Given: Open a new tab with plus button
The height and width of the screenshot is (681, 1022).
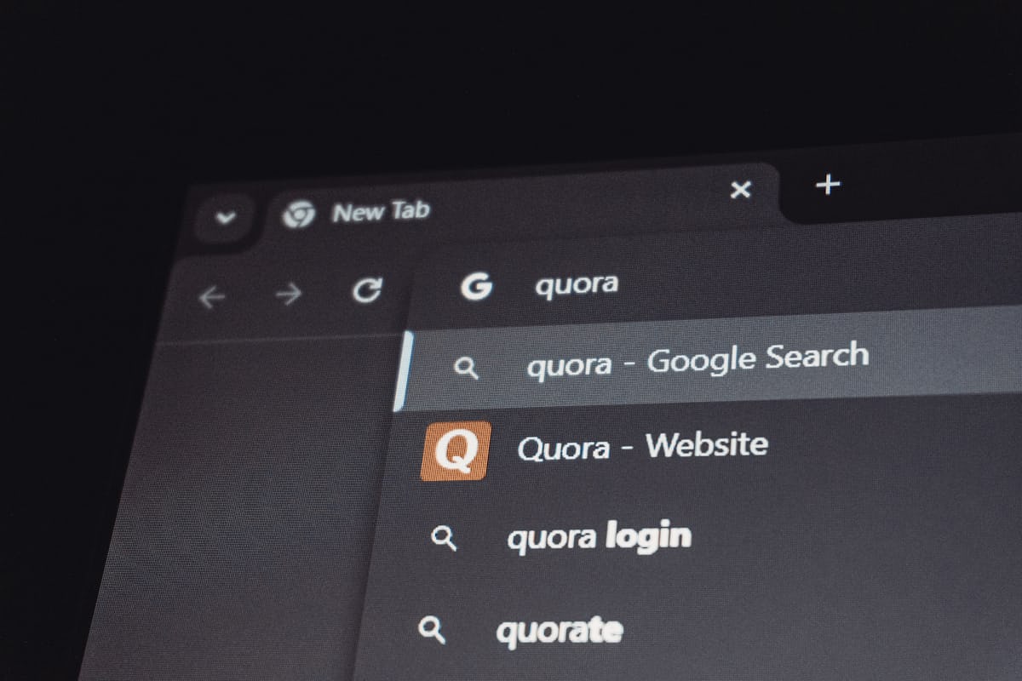Looking at the screenshot, I should tap(828, 183).
